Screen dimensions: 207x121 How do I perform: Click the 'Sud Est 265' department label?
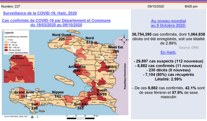[x=80, y=106]
